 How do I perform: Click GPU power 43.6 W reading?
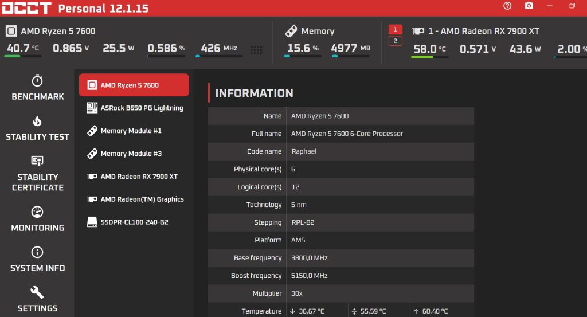(x=525, y=49)
